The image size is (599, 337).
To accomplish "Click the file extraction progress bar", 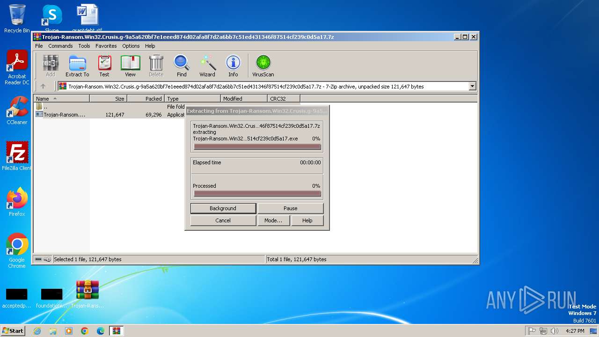I will tap(257, 147).
